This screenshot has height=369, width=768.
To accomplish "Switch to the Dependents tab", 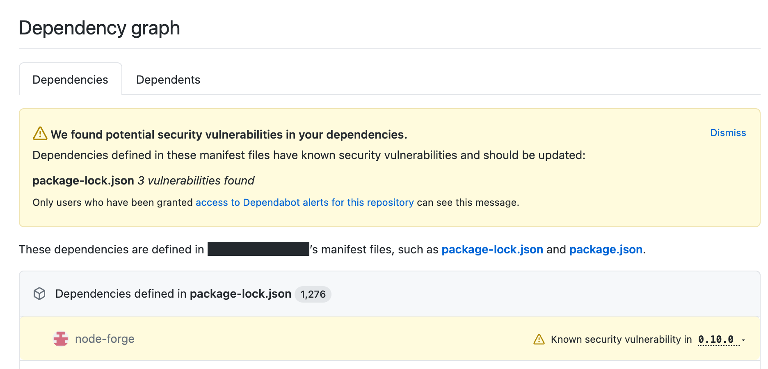I will (168, 79).
